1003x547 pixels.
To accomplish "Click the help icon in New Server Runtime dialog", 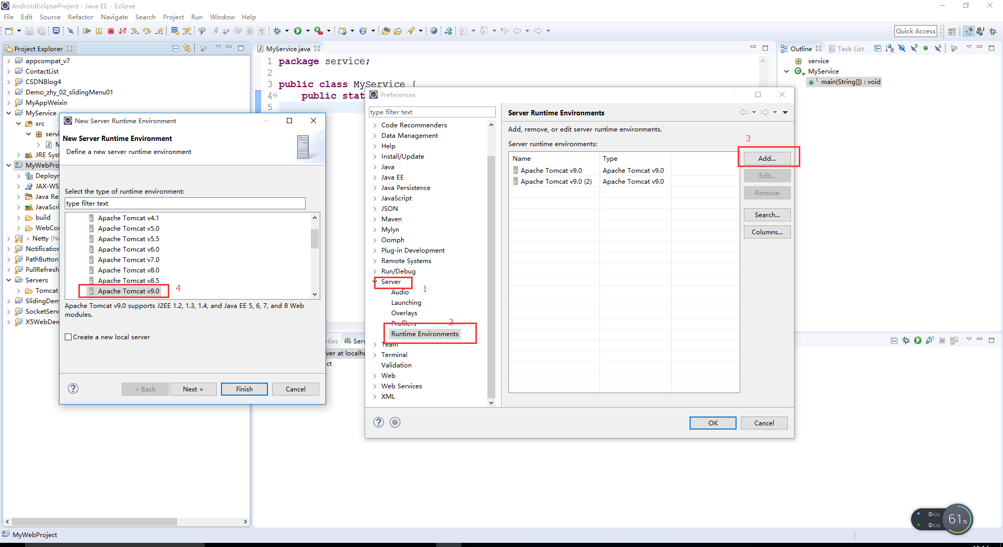I will (x=73, y=388).
